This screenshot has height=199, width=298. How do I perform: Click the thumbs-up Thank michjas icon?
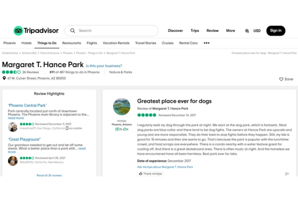pos(141,174)
